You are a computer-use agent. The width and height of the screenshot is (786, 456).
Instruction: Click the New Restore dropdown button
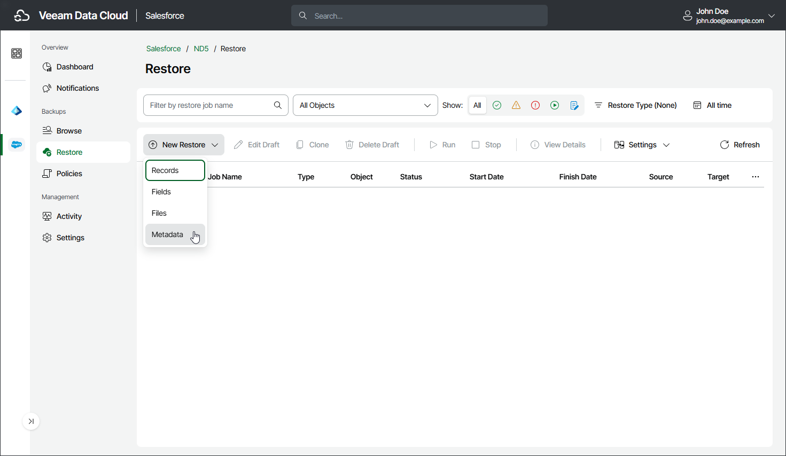[x=184, y=145]
